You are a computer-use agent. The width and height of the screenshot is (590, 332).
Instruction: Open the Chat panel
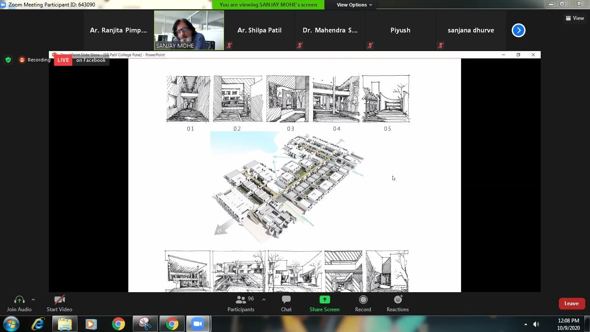(286, 303)
